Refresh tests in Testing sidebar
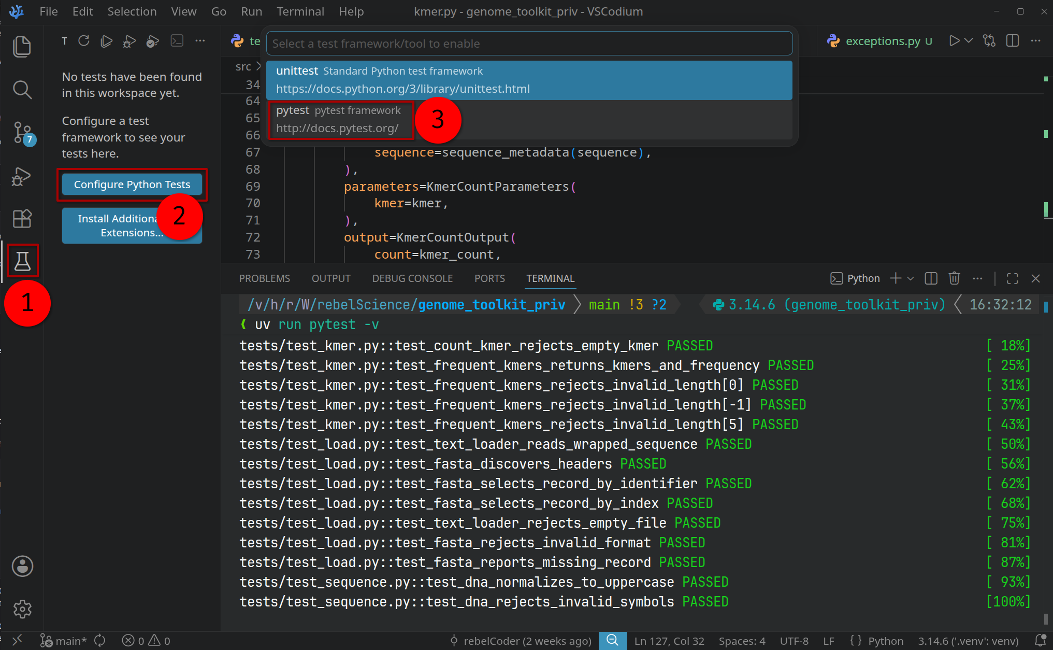This screenshot has height=650, width=1053. point(84,41)
